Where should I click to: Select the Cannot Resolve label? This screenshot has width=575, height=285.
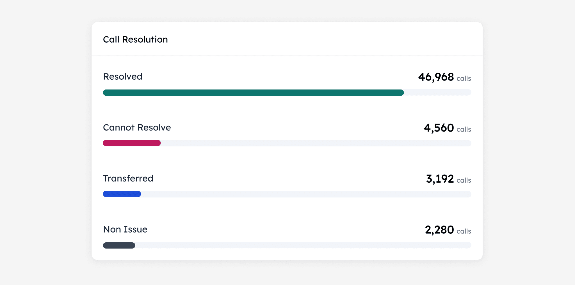point(137,128)
